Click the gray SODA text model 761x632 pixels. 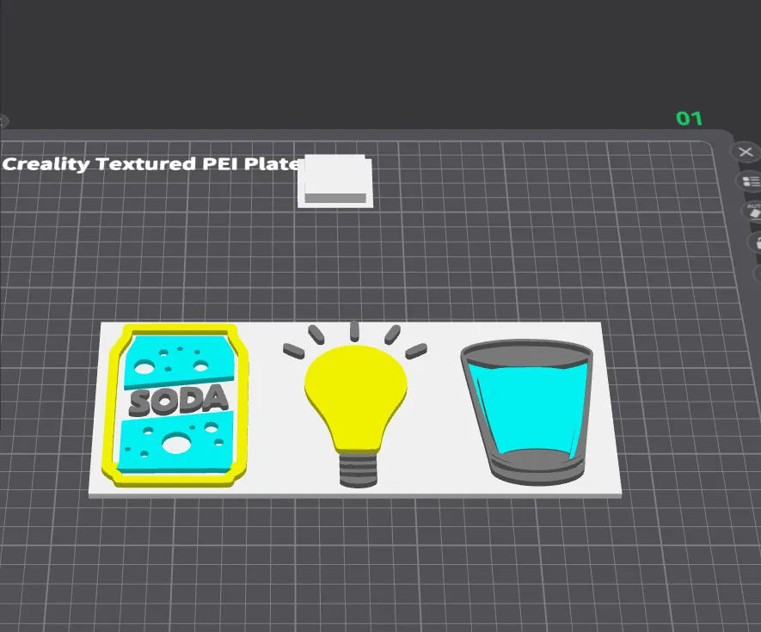178,401
